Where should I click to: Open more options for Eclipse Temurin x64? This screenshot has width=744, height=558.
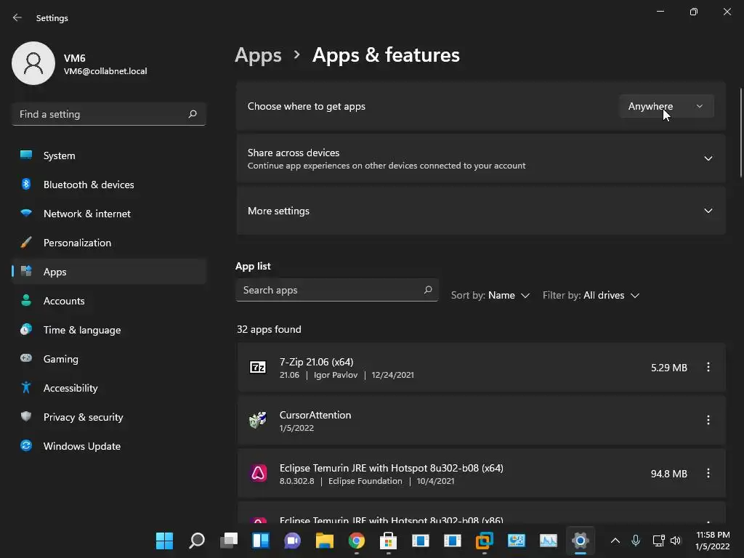(x=708, y=473)
